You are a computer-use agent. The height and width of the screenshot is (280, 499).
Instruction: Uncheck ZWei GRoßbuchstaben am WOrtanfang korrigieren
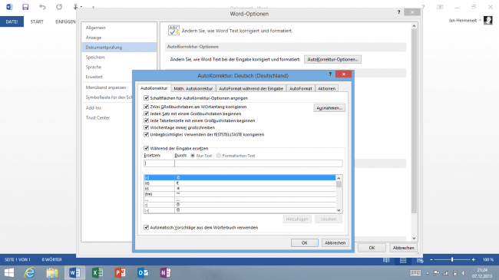[147, 107]
